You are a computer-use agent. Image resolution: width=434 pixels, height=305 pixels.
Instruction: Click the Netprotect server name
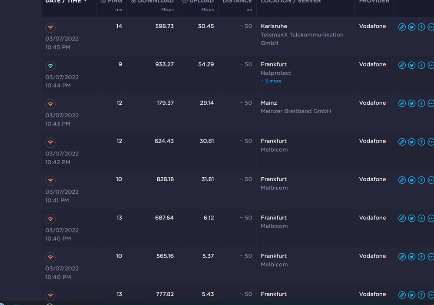pos(276,73)
